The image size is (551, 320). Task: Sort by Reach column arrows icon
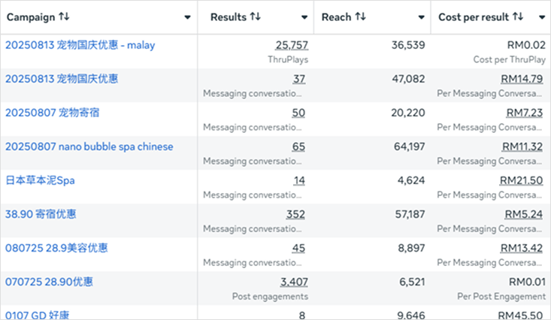click(360, 17)
